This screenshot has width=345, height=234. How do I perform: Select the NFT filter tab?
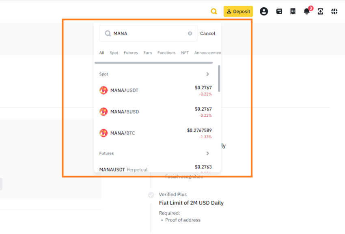185,53
